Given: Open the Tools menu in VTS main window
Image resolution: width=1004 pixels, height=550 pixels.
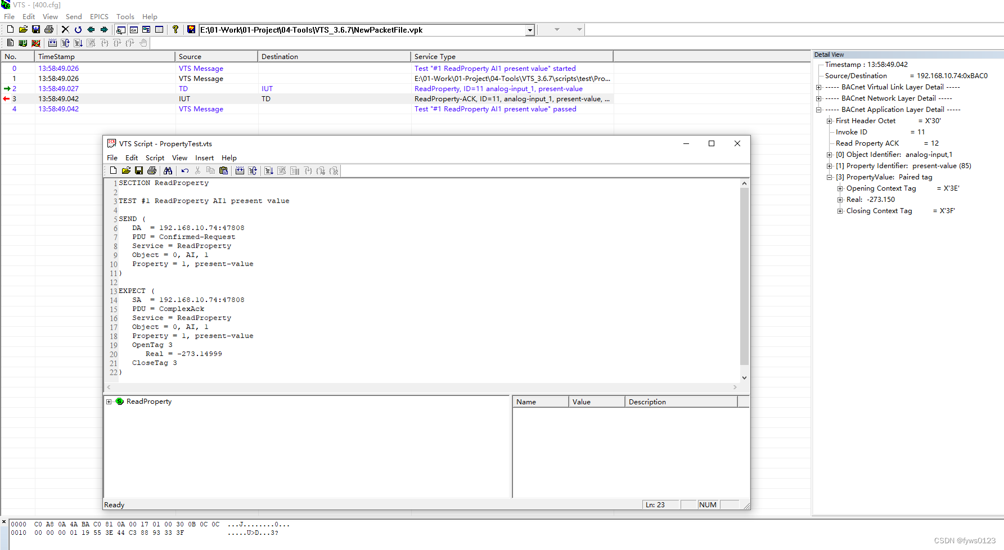Looking at the screenshot, I should [x=125, y=16].
